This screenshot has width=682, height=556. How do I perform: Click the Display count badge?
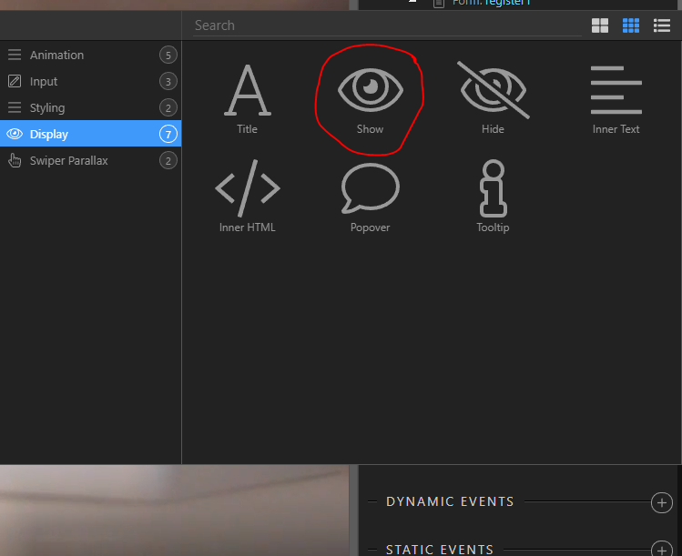click(168, 134)
